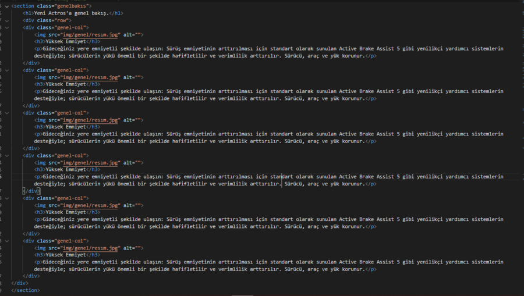This screenshot has height=296, width=524.
Task: Click the bracket-highlighted </div> closing the fourth block
Action: [31, 191]
